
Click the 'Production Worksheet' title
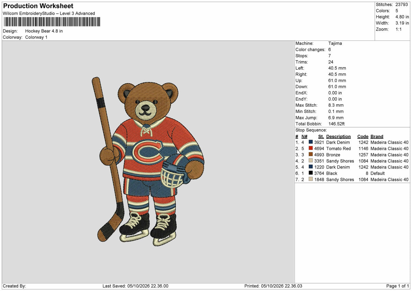pyautogui.click(x=38, y=6)
